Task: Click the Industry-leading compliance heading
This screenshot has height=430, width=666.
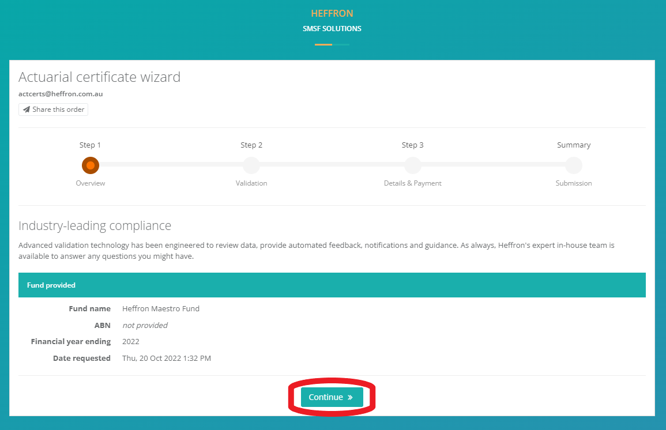Action: pyautogui.click(x=95, y=226)
